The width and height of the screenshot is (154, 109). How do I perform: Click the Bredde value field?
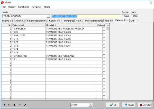(125, 16)
